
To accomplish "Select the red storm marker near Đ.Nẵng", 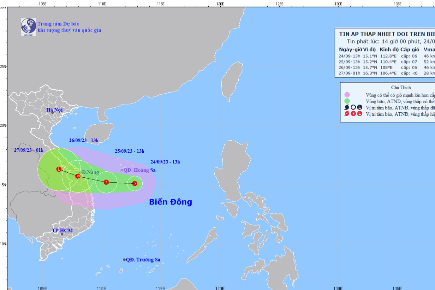I will tap(78, 176).
